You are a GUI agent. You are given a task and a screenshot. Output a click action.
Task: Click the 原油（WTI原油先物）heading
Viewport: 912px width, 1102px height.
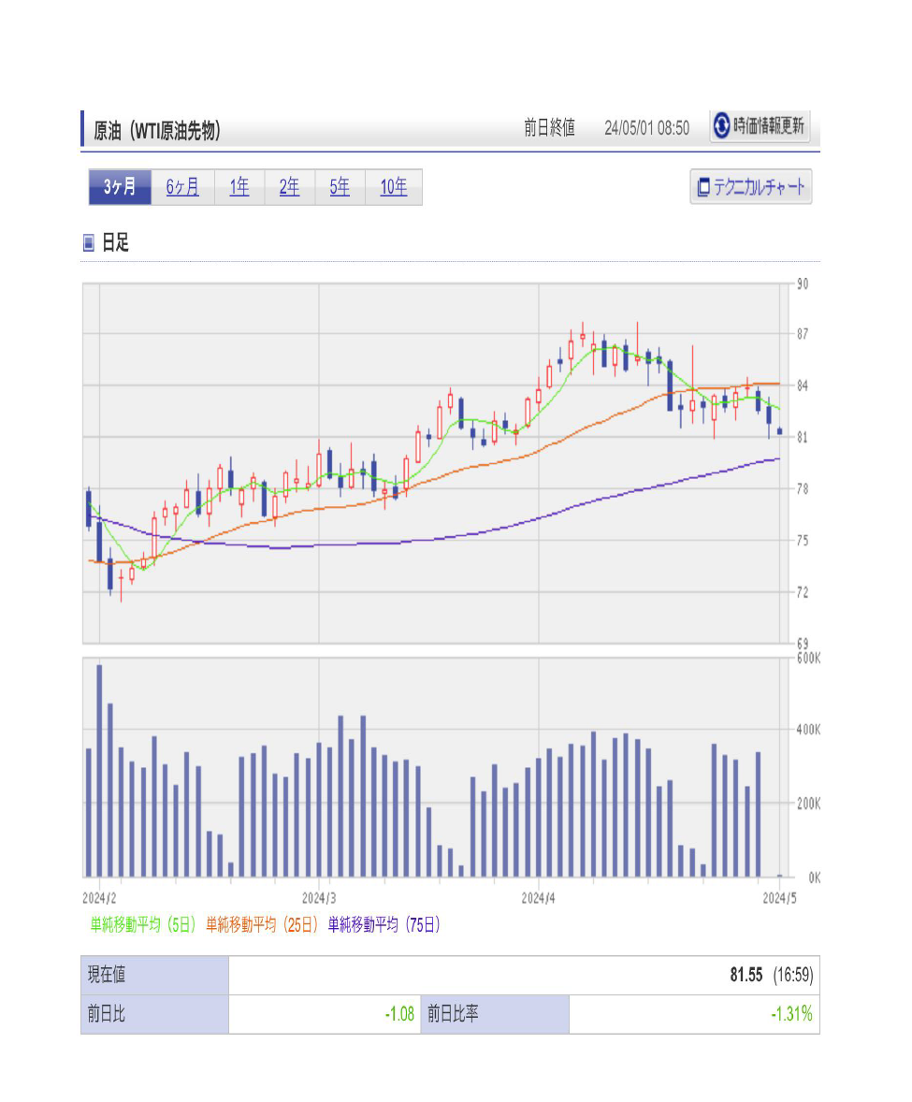point(157,131)
